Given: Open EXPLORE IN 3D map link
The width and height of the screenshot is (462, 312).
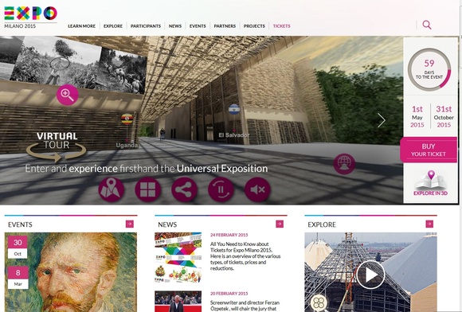Looking at the screenshot, I should (430, 183).
